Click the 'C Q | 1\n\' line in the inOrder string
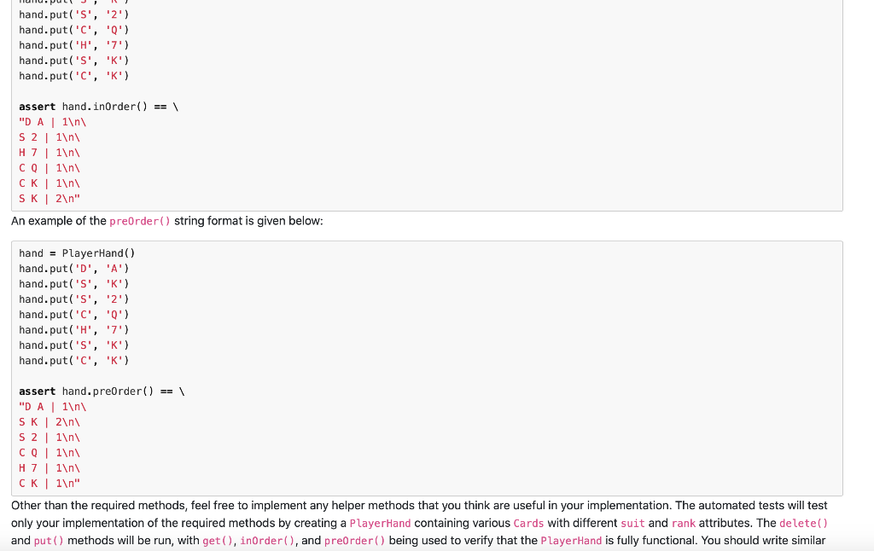874x551 pixels. coord(50,168)
